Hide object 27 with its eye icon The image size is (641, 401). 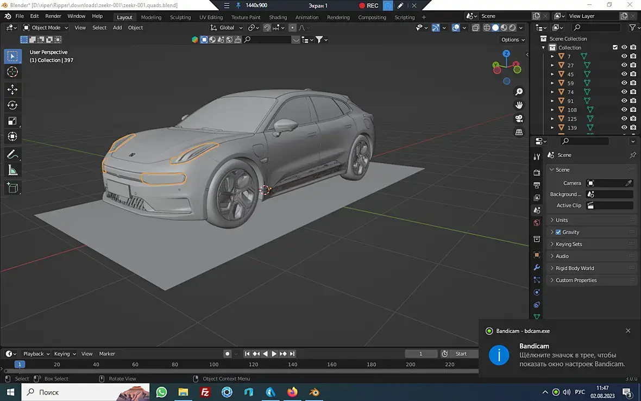pos(624,65)
